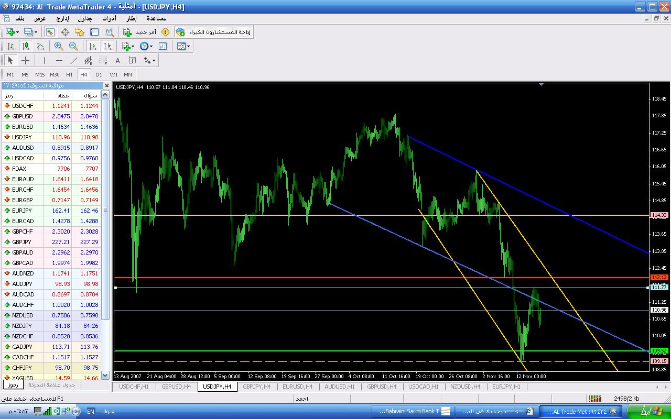Expand the Periods clock dropdown
Image resolution: width=671 pixels, height=419 pixels.
click(x=151, y=46)
